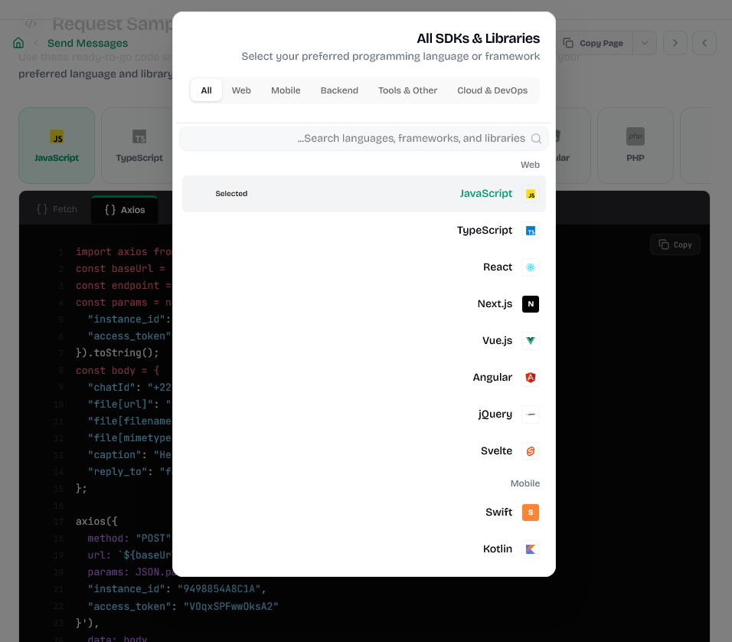
Task: Click the jQuery logo icon
Action: point(531,414)
